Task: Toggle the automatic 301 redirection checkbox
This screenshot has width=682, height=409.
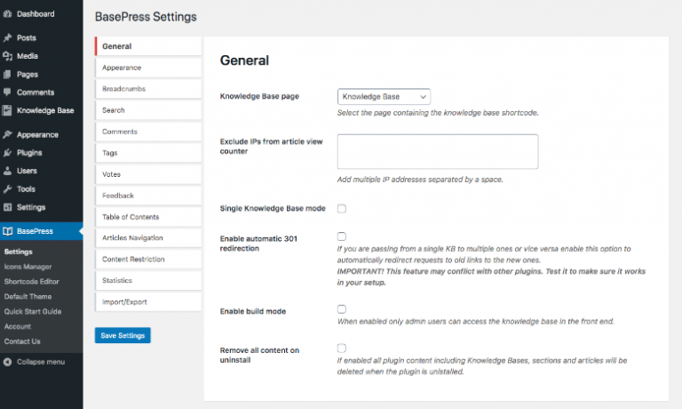Action: tap(342, 237)
